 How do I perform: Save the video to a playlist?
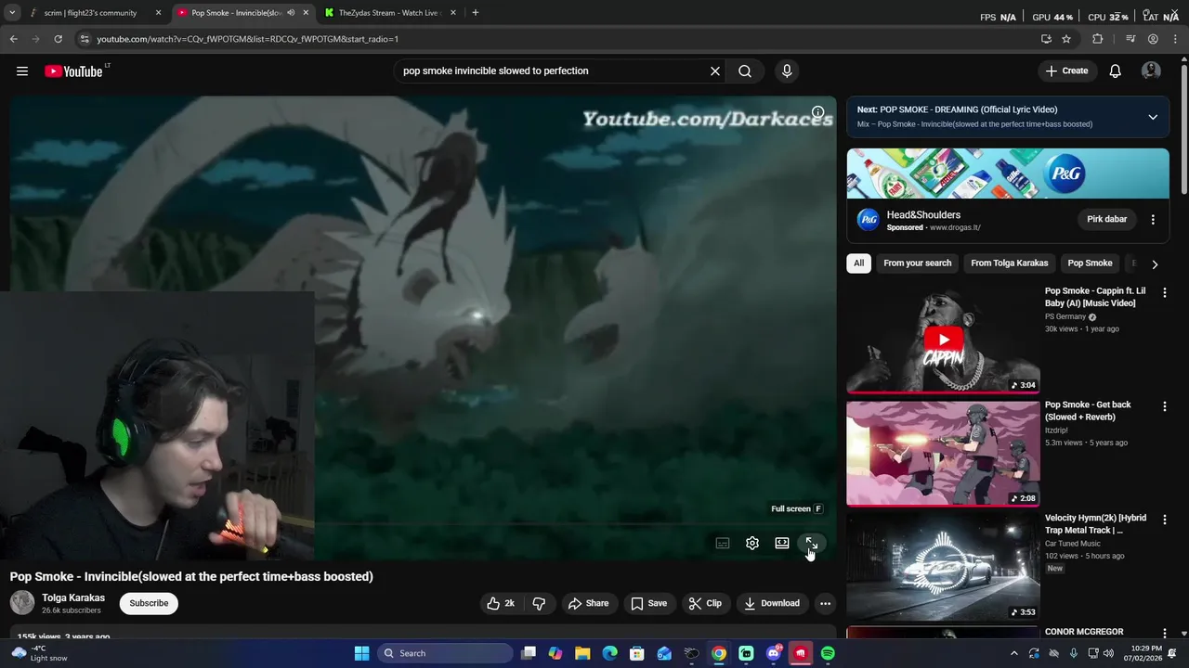point(648,603)
